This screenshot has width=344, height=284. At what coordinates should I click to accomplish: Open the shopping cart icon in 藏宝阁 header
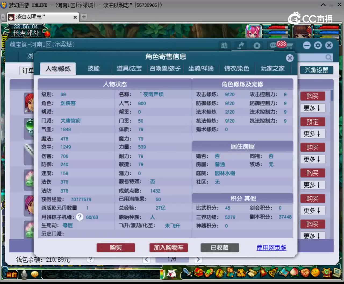point(289,46)
